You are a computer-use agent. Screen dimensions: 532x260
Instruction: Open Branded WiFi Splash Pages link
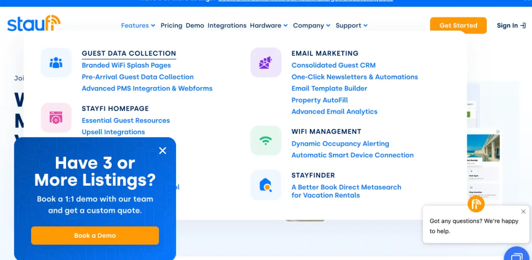126,65
